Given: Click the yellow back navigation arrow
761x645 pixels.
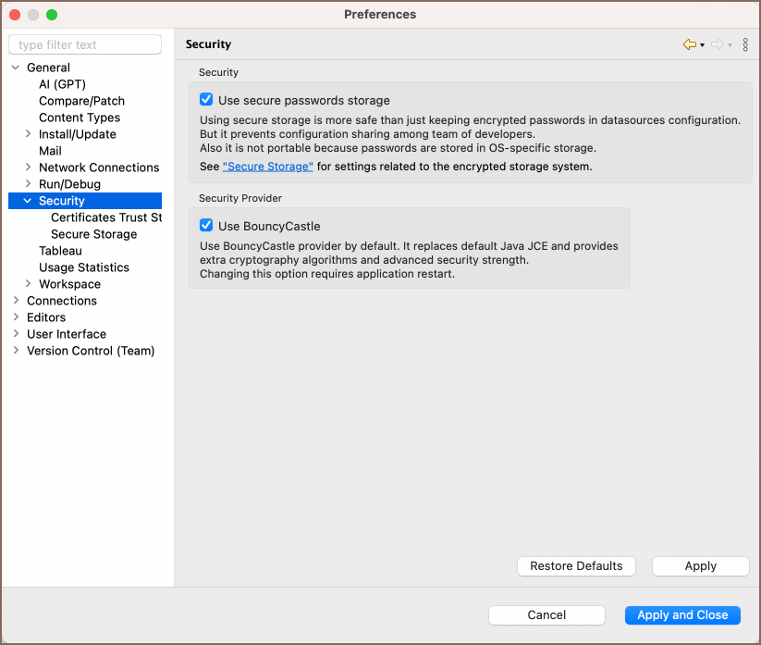Looking at the screenshot, I should click(689, 44).
